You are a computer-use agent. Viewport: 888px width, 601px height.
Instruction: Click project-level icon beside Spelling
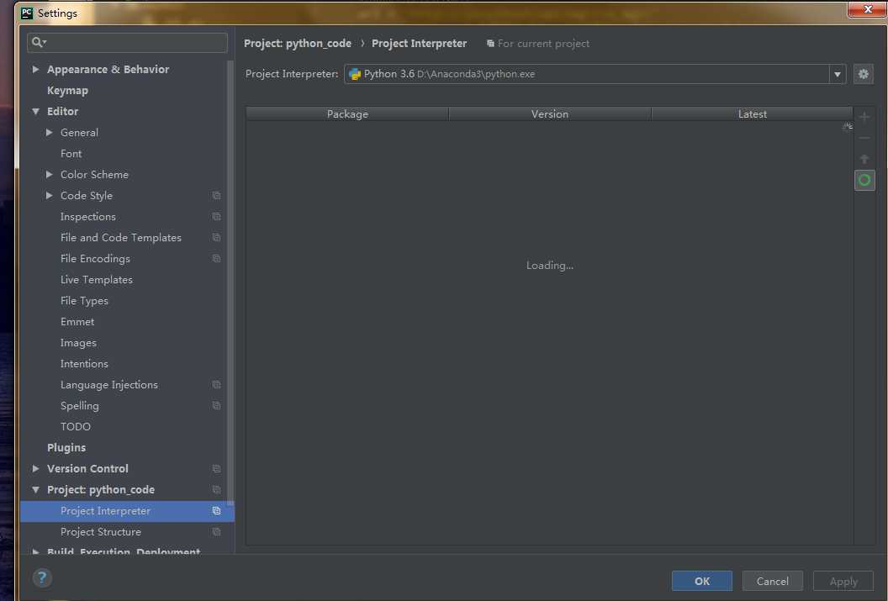tap(216, 406)
